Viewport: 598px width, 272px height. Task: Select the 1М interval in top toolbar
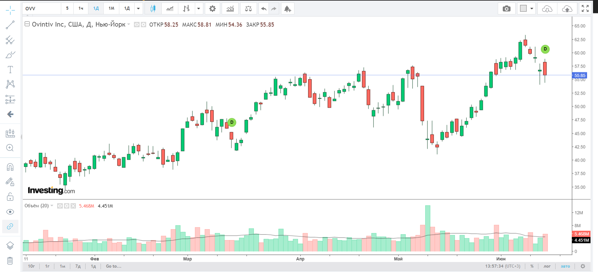pyautogui.click(x=111, y=8)
